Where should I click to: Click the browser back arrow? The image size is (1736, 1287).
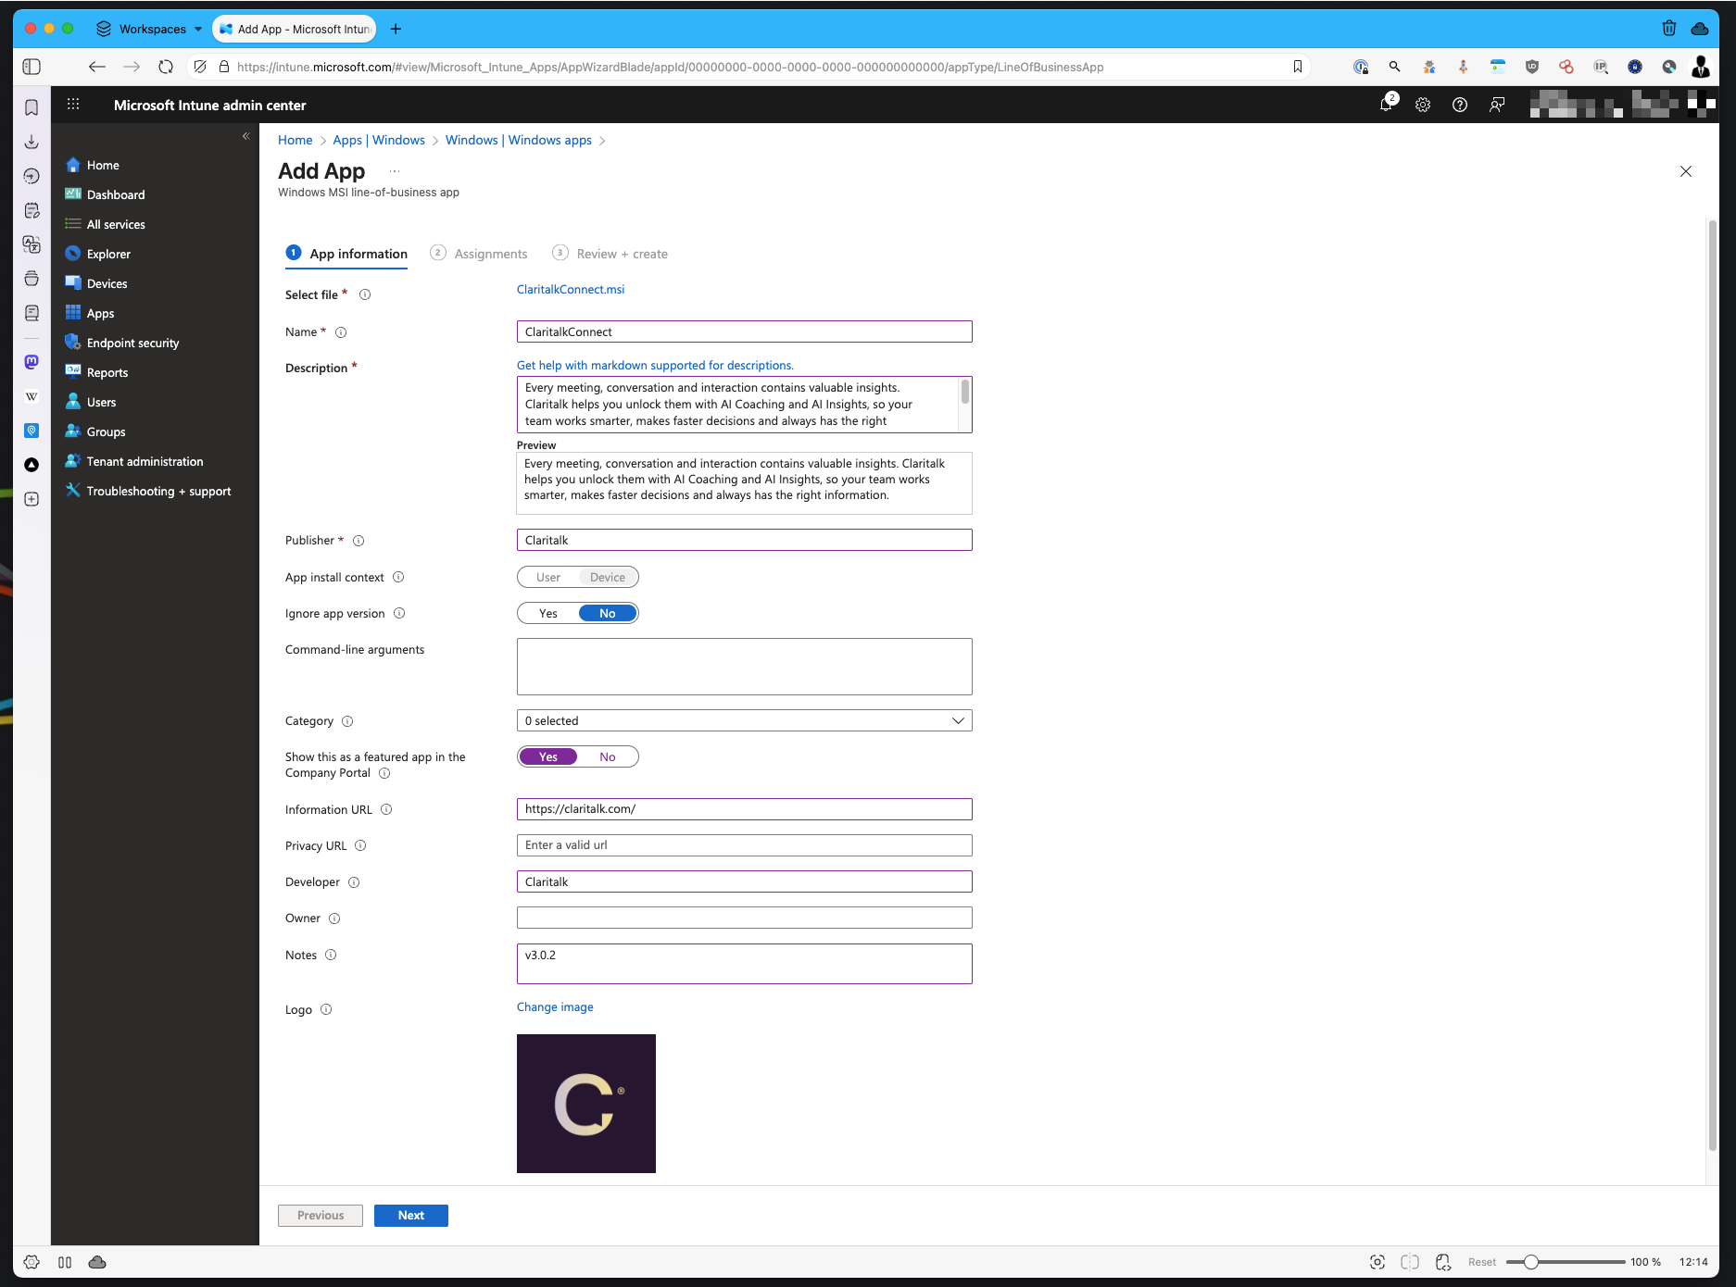(x=97, y=67)
